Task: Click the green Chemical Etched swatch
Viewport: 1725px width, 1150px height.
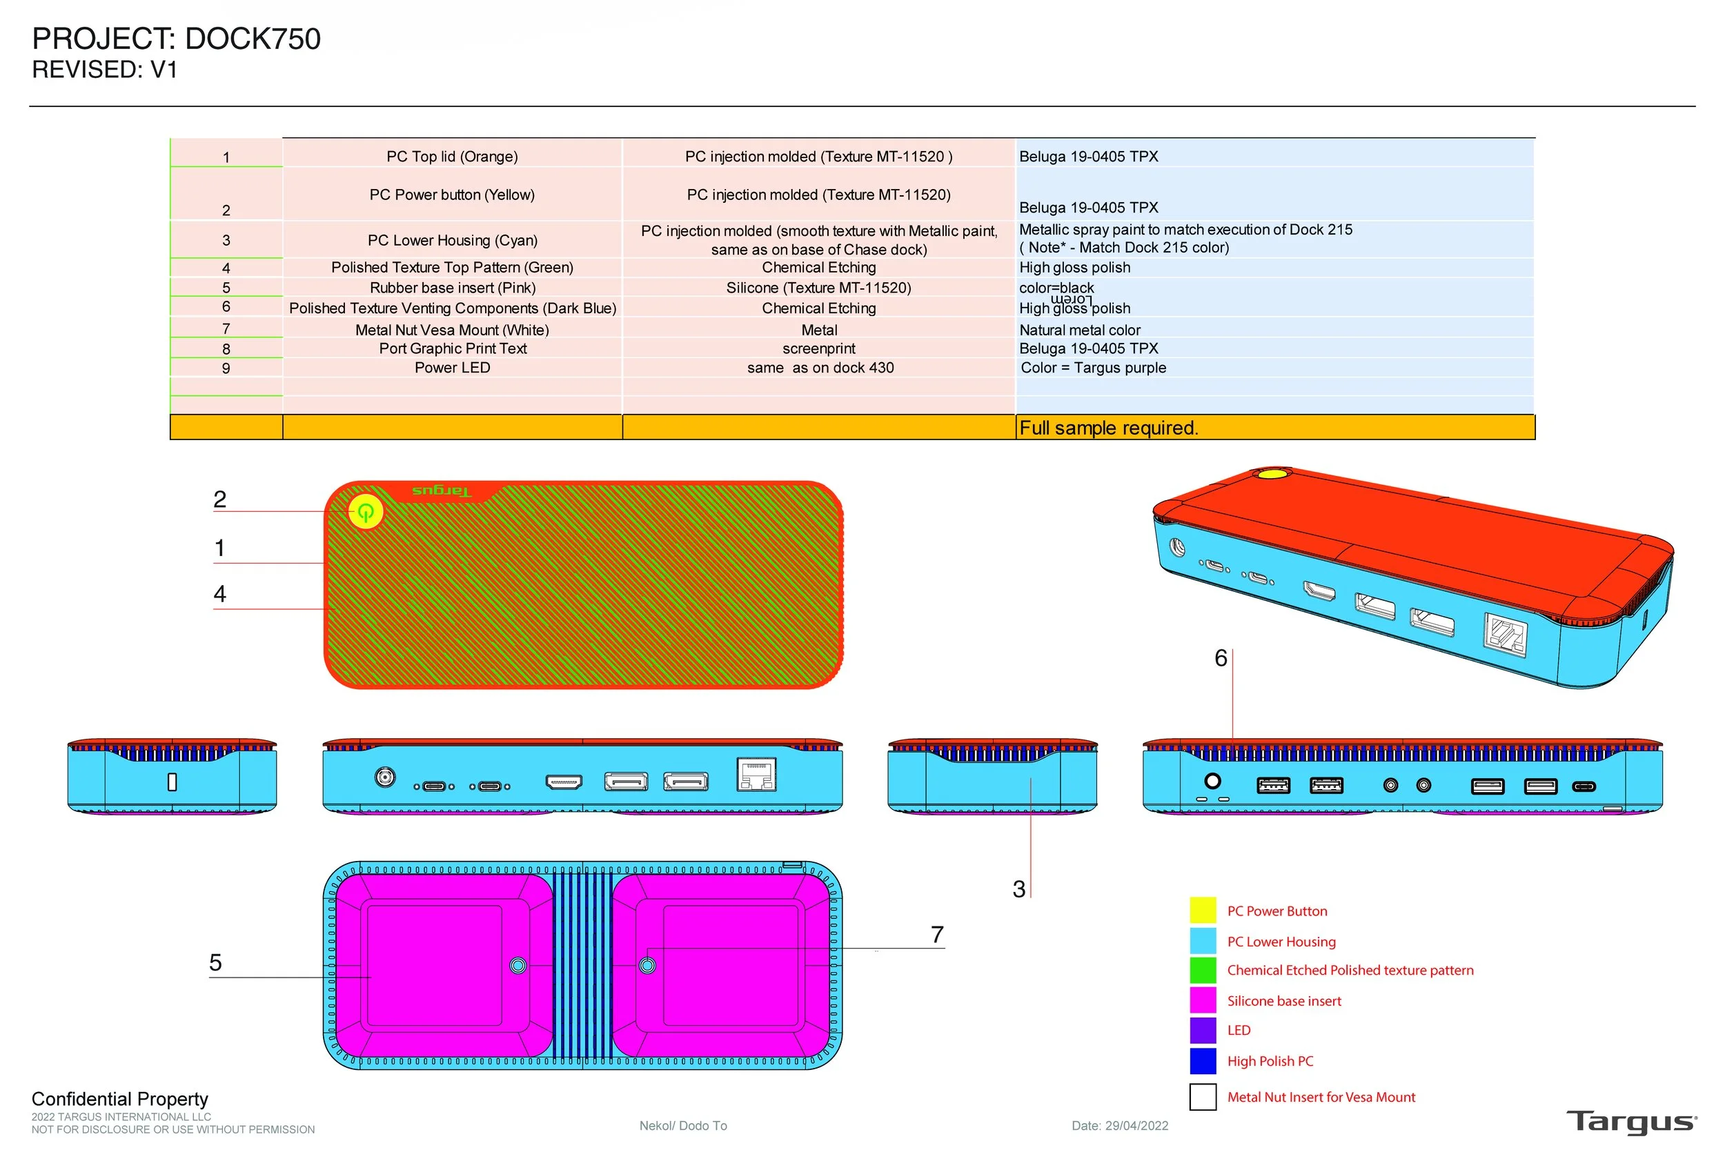Action: [1202, 971]
